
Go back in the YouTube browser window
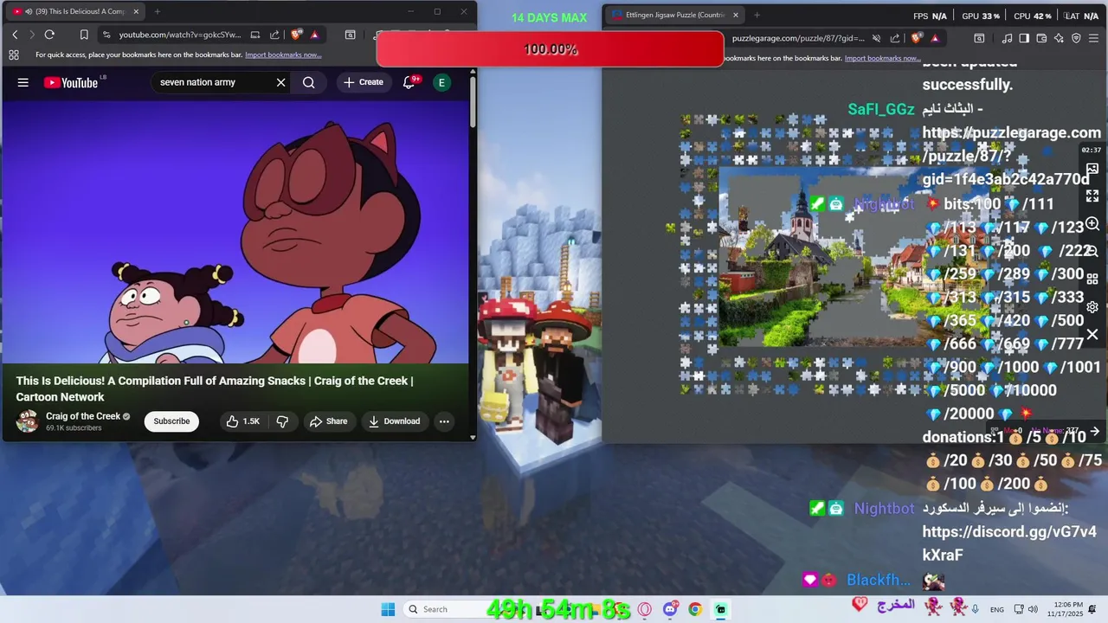[15, 35]
